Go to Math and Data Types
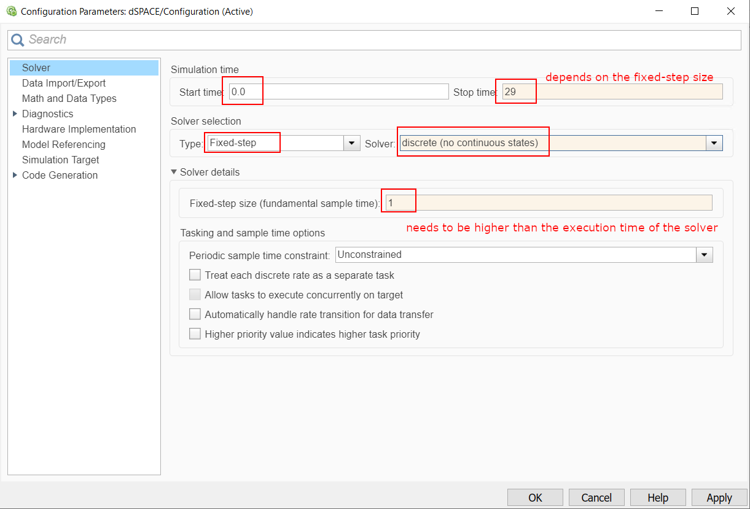The width and height of the screenshot is (750, 509). click(x=69, y=98)
